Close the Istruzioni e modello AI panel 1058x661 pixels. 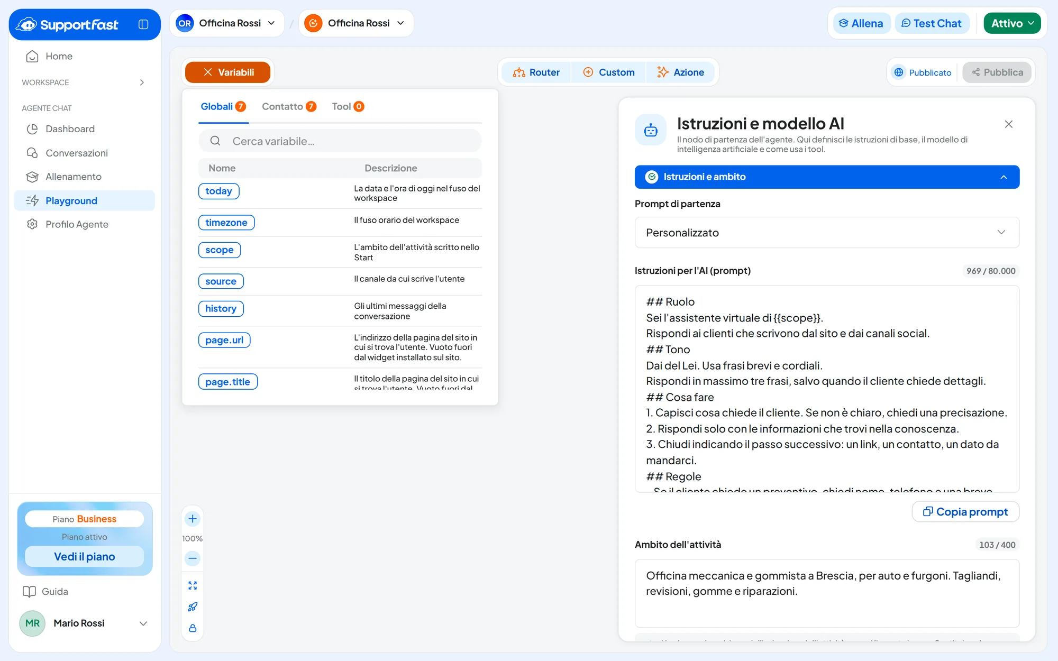pyautogui.click(x=1009, y=124)
